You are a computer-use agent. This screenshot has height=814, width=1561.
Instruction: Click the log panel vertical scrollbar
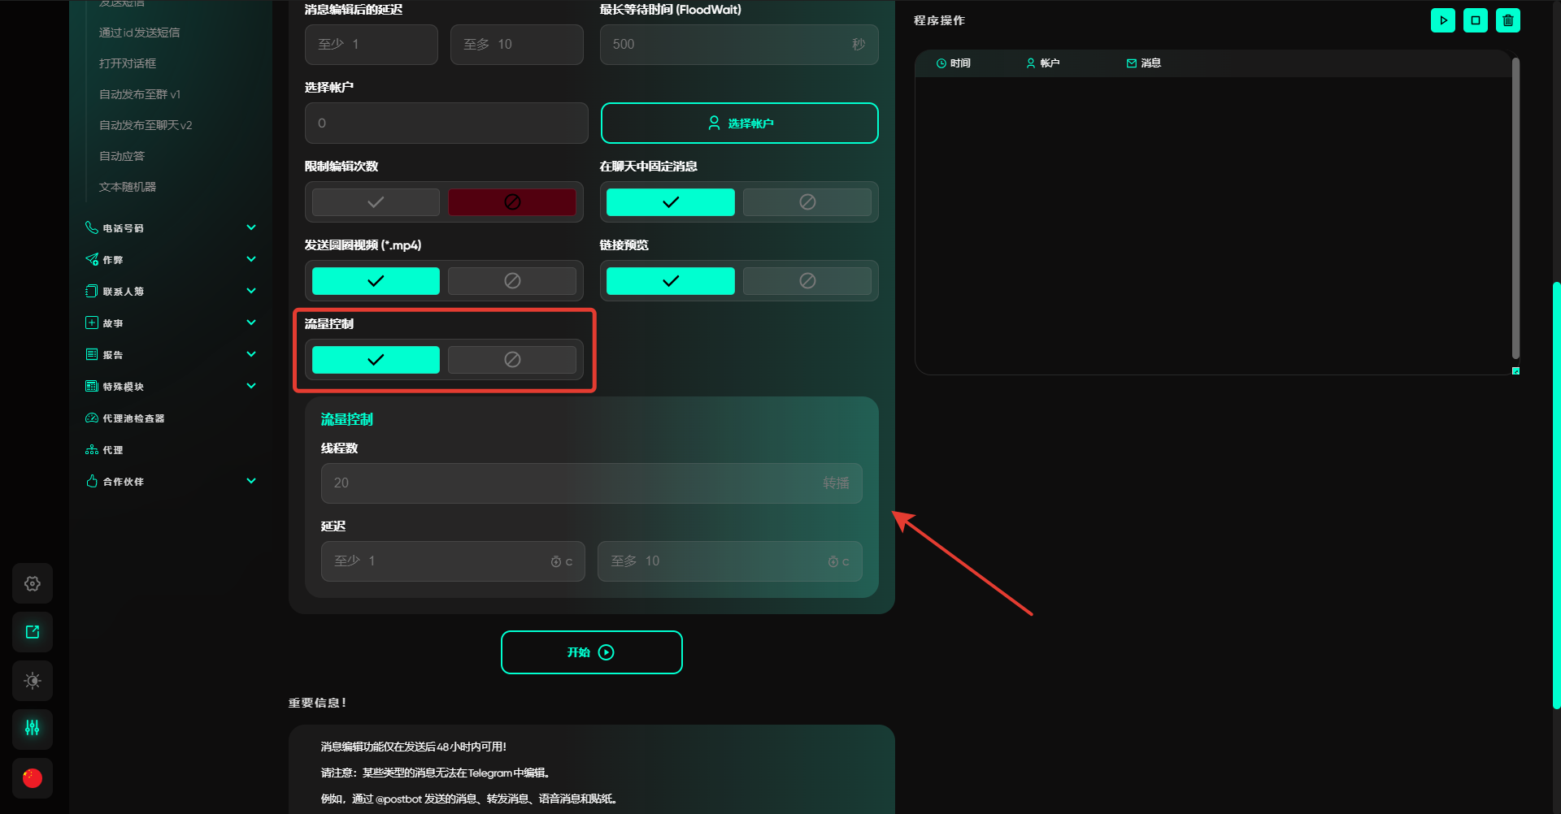[1515, 207]
